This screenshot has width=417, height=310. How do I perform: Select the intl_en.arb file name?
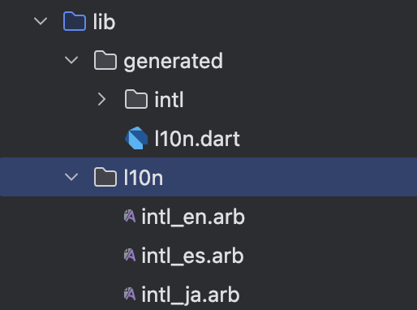pyautogui.click(x=193, y=217)
